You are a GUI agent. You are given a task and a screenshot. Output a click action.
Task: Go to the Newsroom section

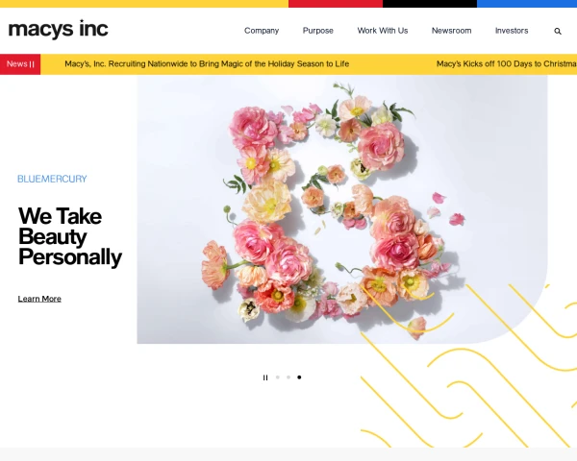451,31
